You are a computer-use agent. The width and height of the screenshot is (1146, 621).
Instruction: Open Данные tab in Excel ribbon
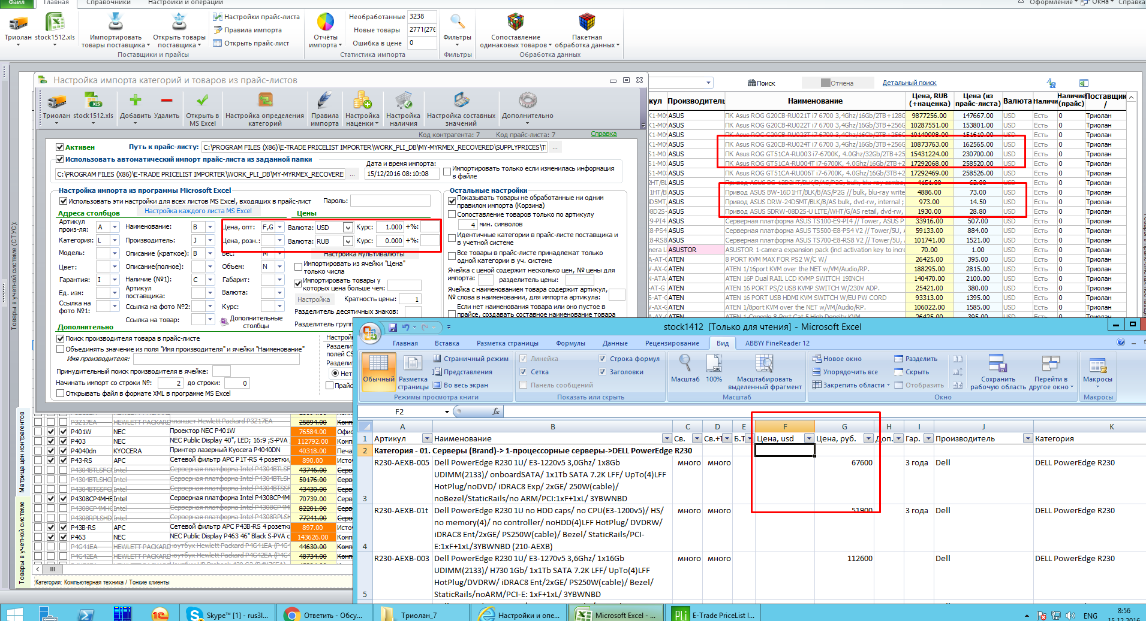pyautogui.click(x=615, y=343)
